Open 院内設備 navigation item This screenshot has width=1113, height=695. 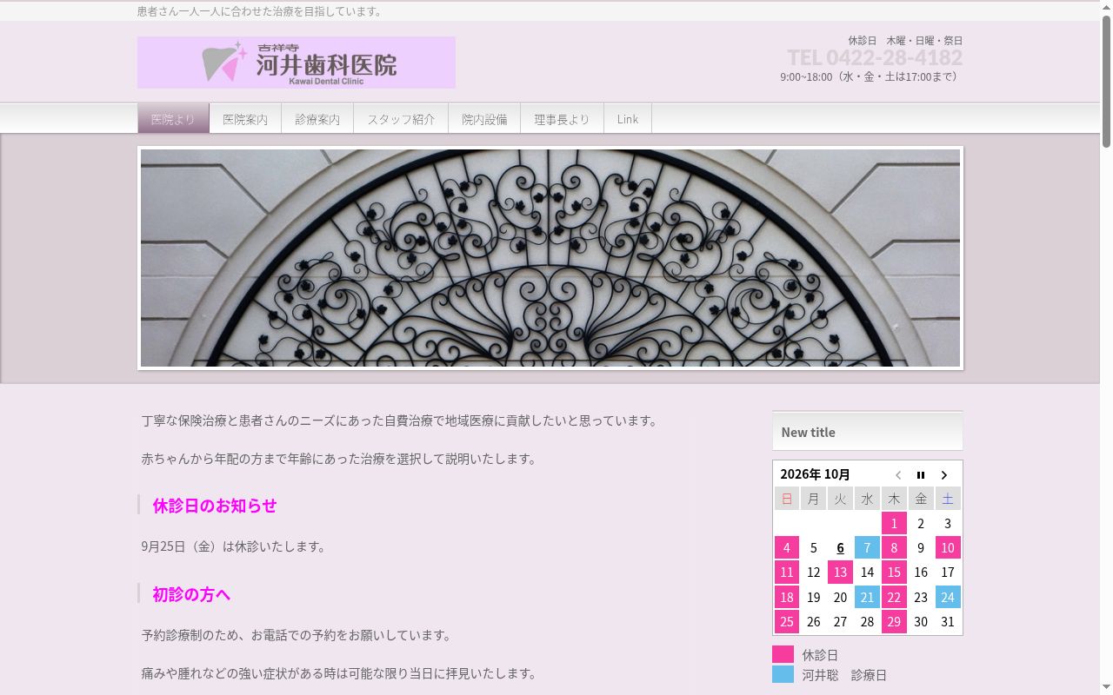point(484,119)
